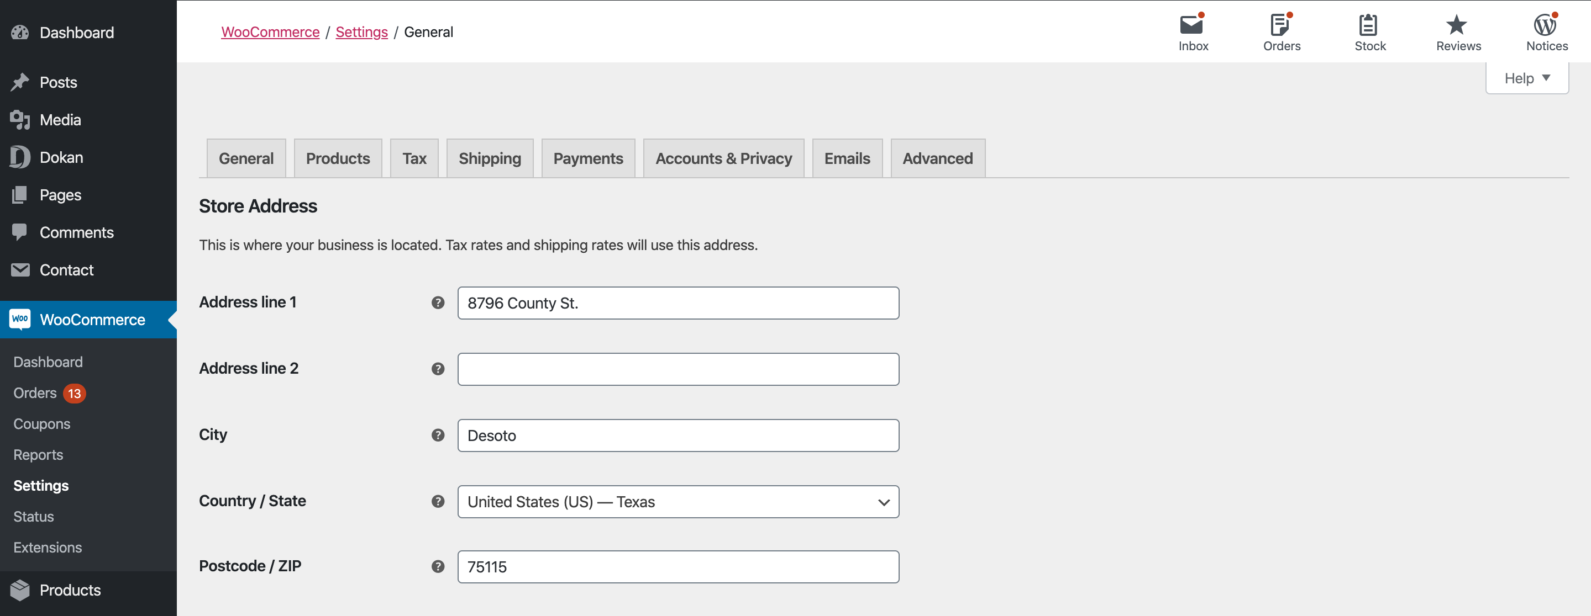Click the WooCommerce main menu label
The height and width of the screenshot is (616, 1591).
point(93,320)
